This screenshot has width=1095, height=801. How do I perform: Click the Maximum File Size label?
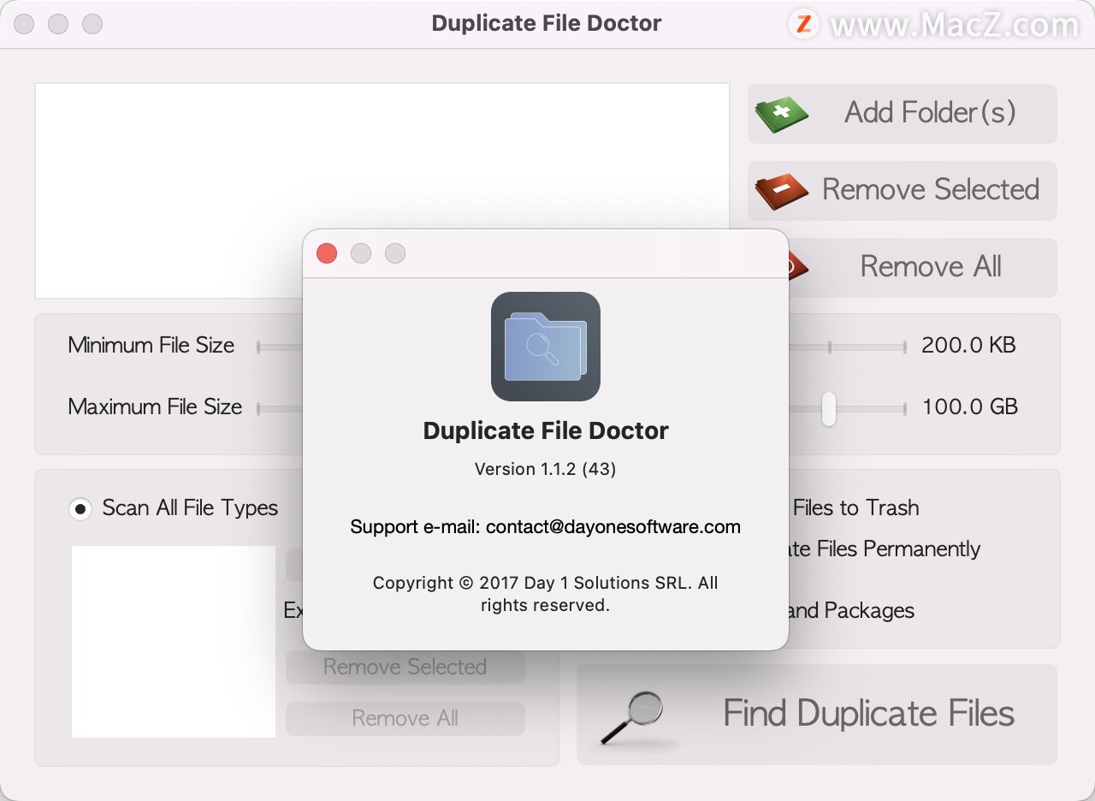[155, 407]
